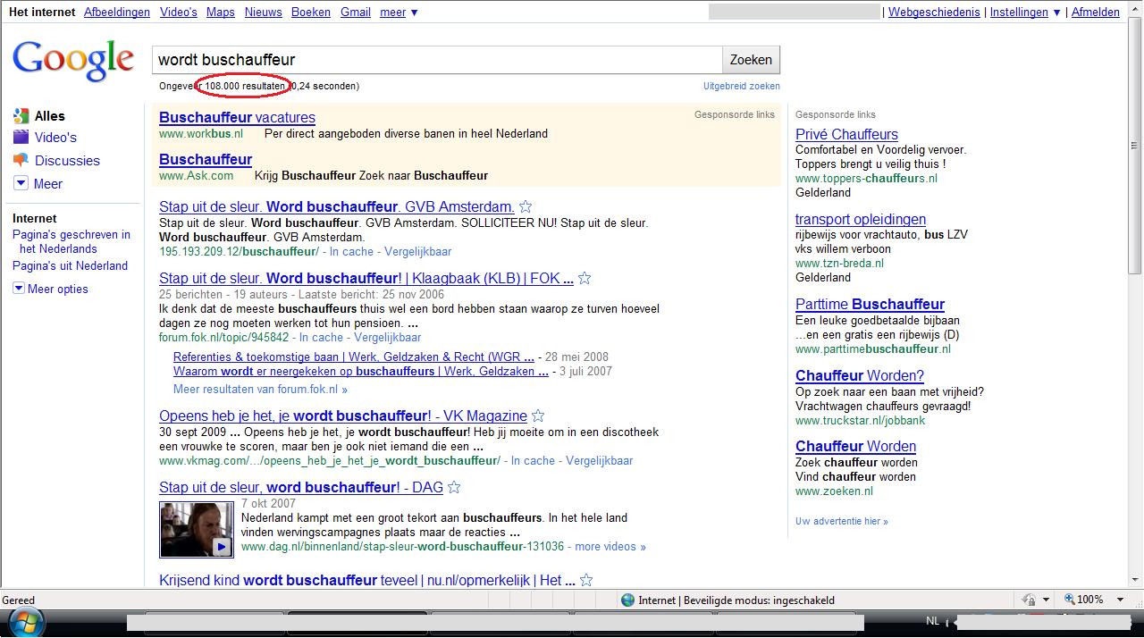The height and width of the screenshot is (638, 1144).
Task: Open Nieuws in top navigation
Action: [x=263, y=12]
